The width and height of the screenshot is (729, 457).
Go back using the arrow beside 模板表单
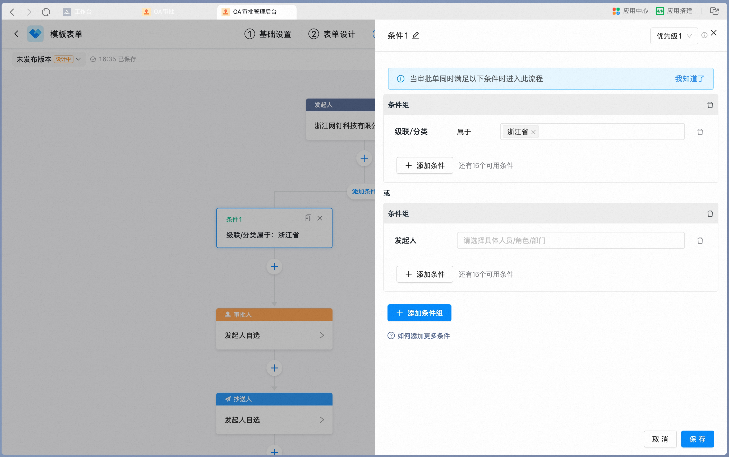click(x=16, y=34)
